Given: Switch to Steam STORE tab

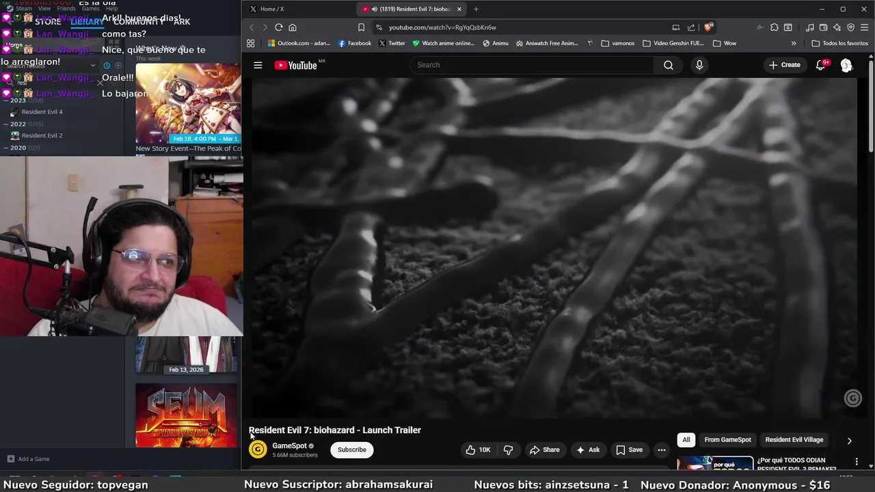Looking at the screenshot, I should [48, 22].
